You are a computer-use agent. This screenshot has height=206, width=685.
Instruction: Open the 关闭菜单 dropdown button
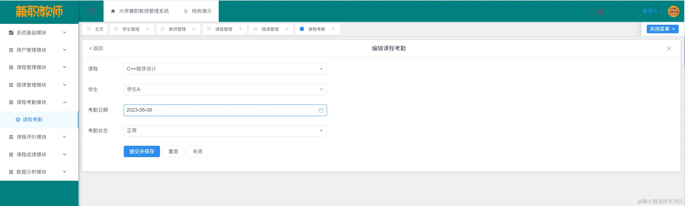662,29
